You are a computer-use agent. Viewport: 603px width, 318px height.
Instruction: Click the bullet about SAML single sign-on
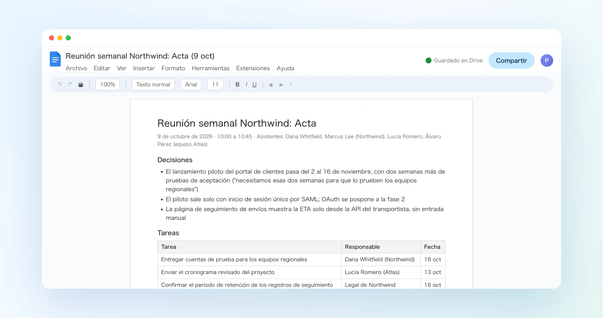285,199
